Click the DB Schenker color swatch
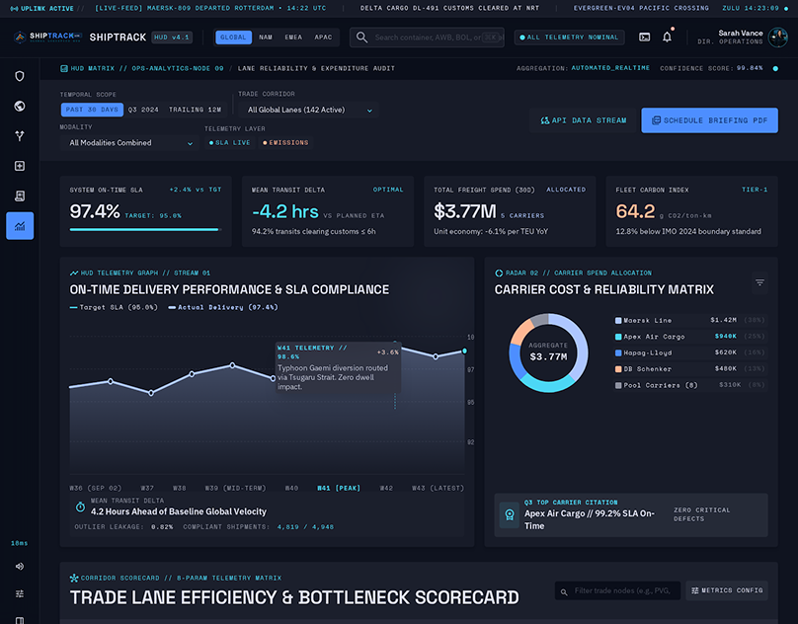This screenshot has height=624, width=798. pyautogui.click(x=618, y=369)
